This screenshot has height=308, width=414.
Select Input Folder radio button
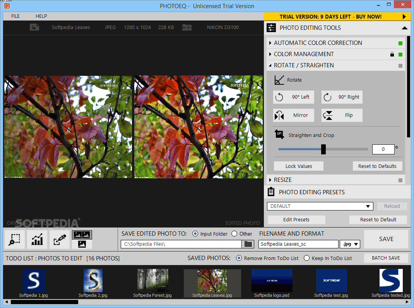(x=195, y=234)
